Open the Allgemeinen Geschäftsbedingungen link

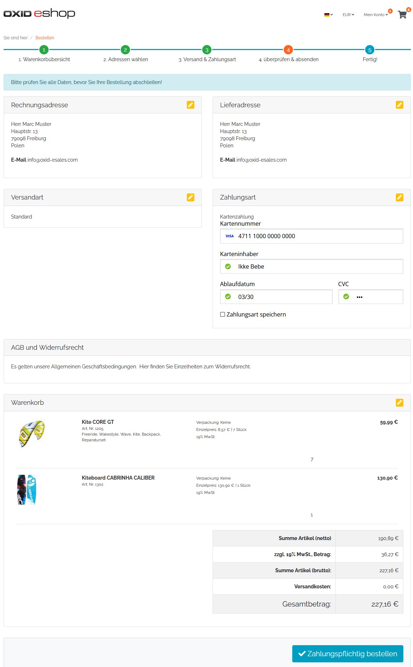pos(94,367)
